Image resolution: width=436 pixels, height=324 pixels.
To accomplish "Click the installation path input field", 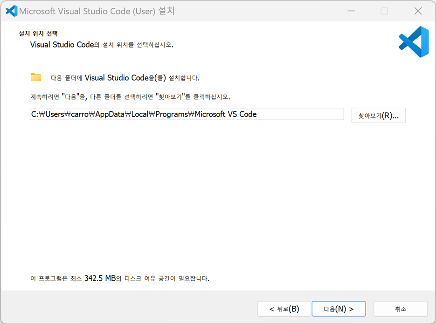I will coord(187,114).
